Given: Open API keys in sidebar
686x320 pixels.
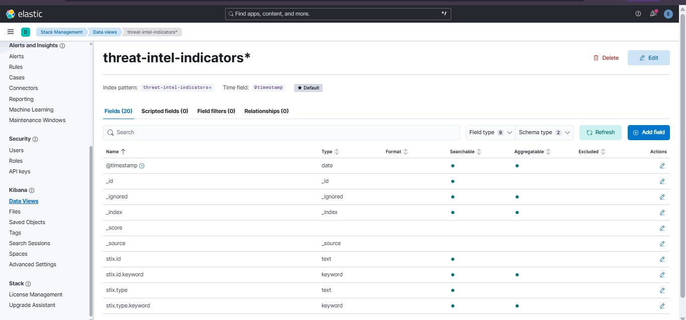Looking at the screenshot, I should (20, 172).
